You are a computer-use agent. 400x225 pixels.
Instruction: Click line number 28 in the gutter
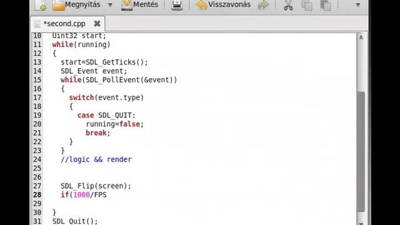[37, 195]
